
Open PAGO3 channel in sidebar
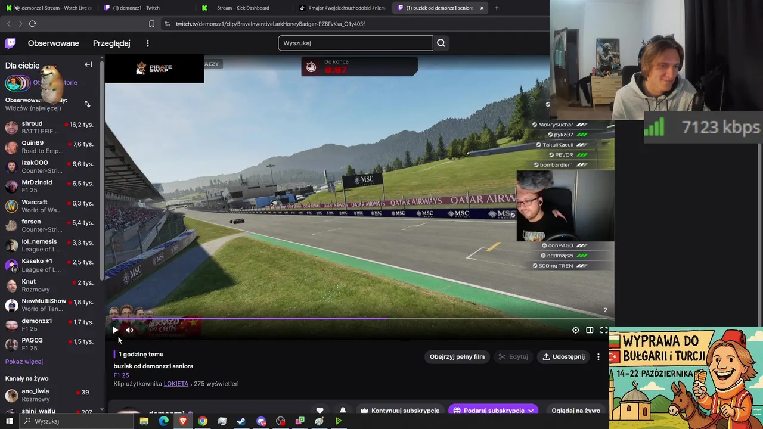[x=51, y=344]
